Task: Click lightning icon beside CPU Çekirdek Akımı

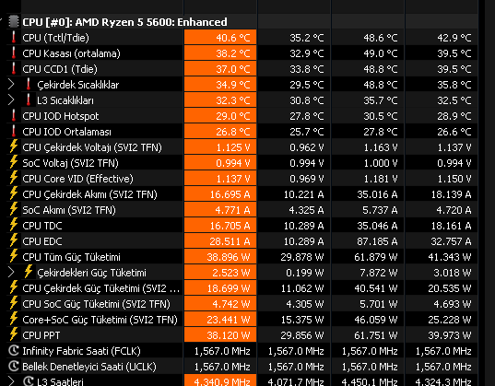Action: pyautogui.click(x=14, y=193)
